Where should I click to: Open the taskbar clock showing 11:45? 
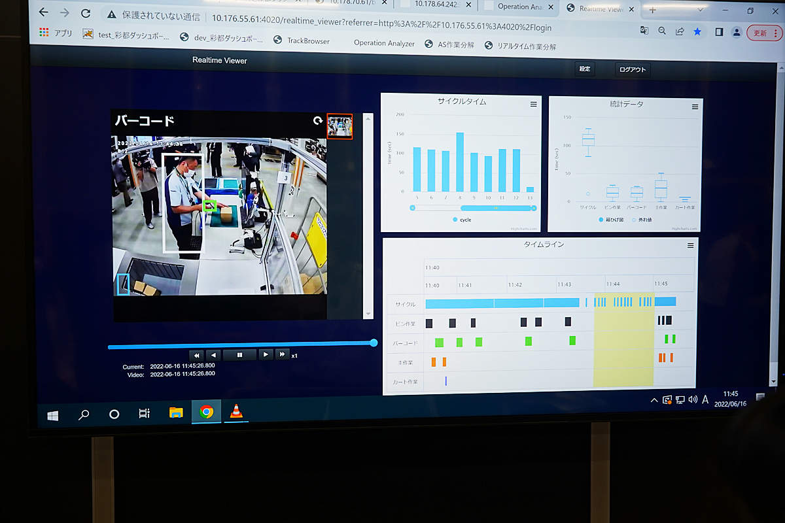(x=730, y=399)
